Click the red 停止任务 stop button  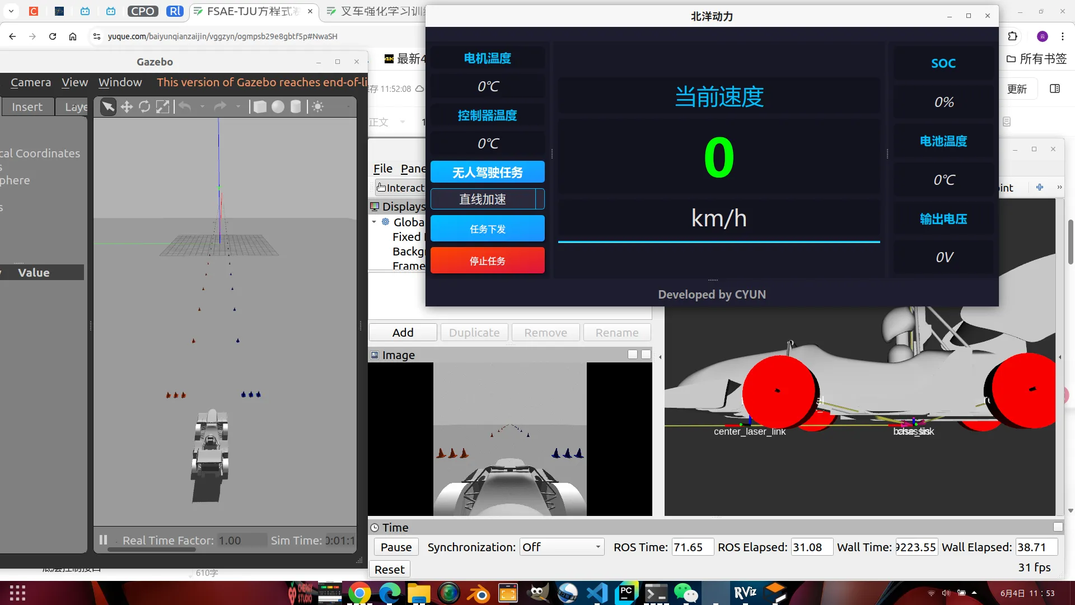487,260
